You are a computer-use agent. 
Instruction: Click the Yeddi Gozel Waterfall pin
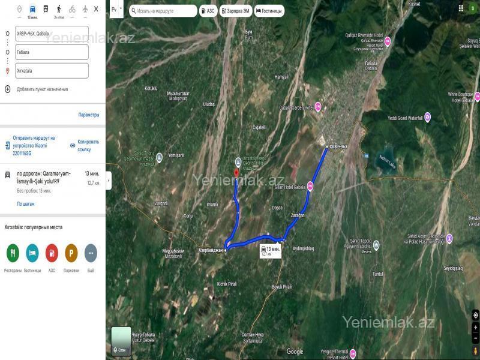tap(428, 117)
